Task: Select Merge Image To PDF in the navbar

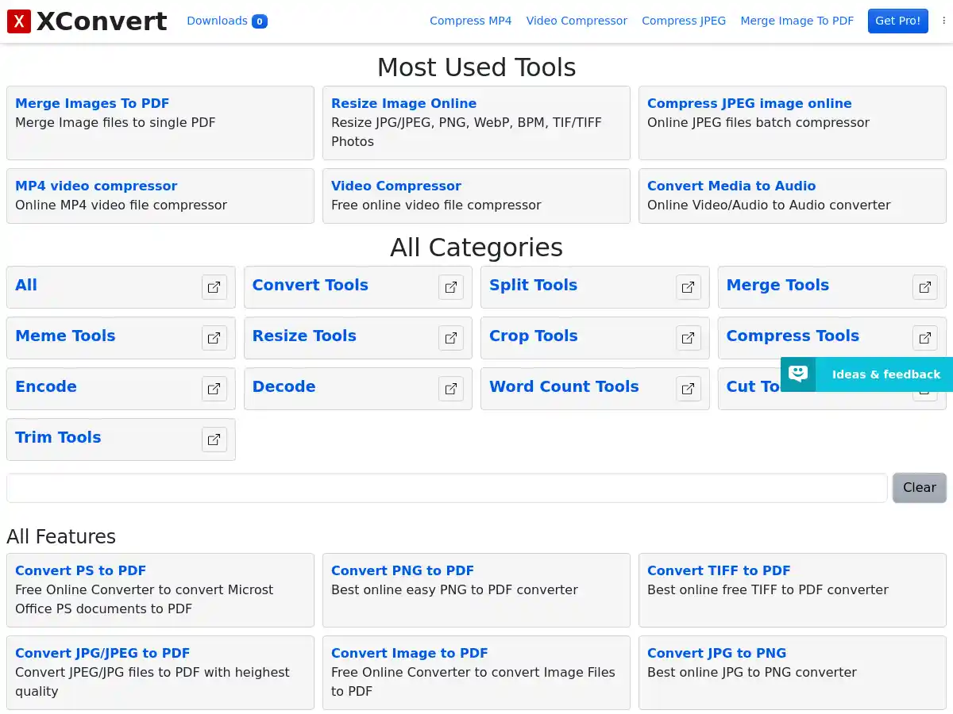Action: pos(797,21)
